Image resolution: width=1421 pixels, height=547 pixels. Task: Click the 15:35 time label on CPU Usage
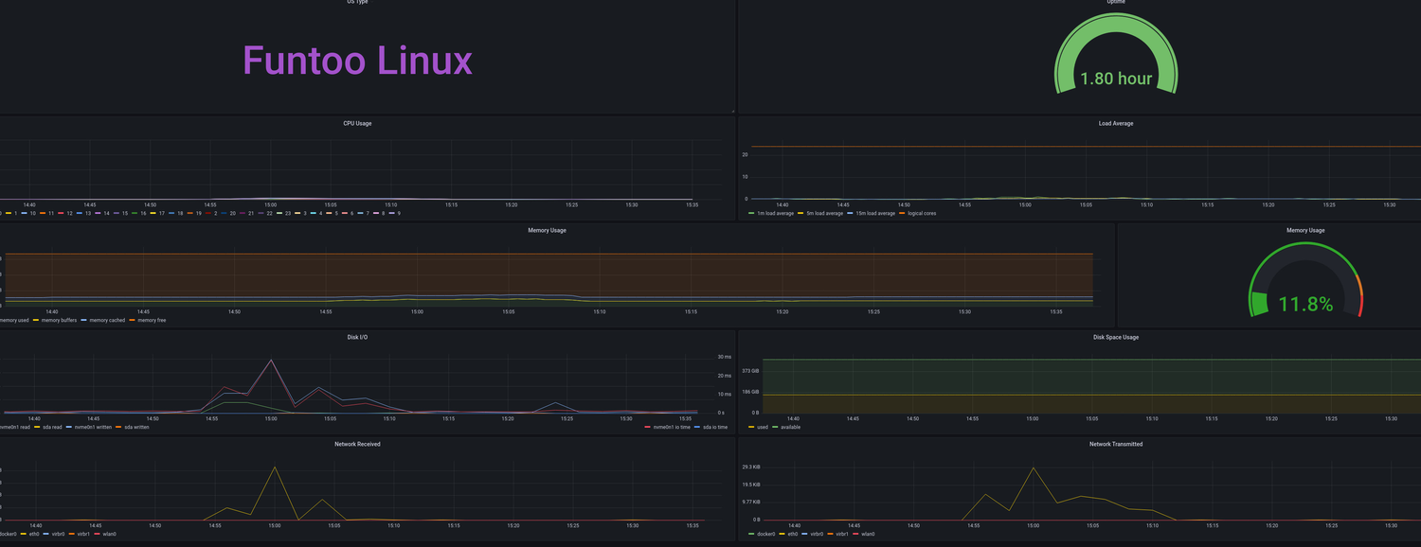(x=692, y=204)
